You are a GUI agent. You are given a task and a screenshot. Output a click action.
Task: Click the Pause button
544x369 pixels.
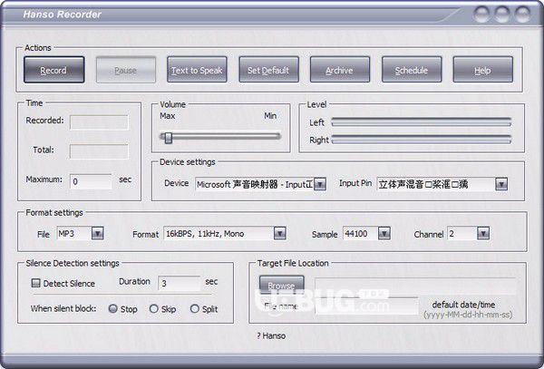click(x=126, y=70)
